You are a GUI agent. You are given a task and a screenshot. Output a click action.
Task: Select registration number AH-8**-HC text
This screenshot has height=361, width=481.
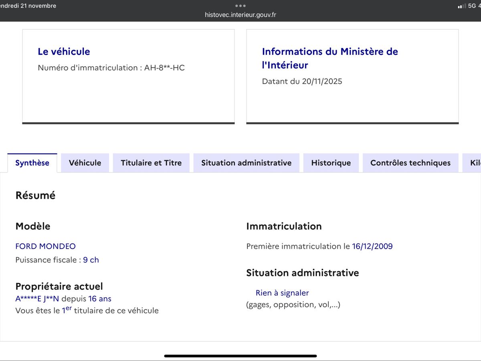164,68
